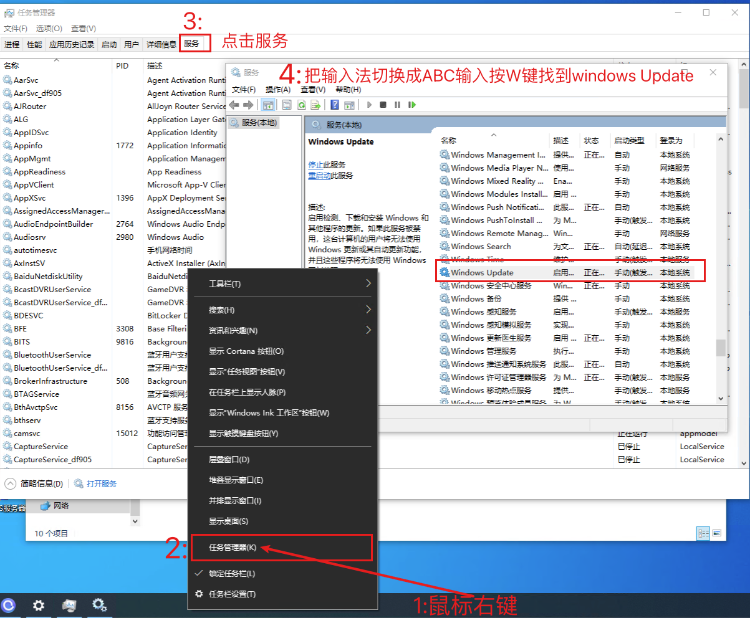
Task: Click the Export List icon in Services toolbar
Action: click(x=315, y=105)
